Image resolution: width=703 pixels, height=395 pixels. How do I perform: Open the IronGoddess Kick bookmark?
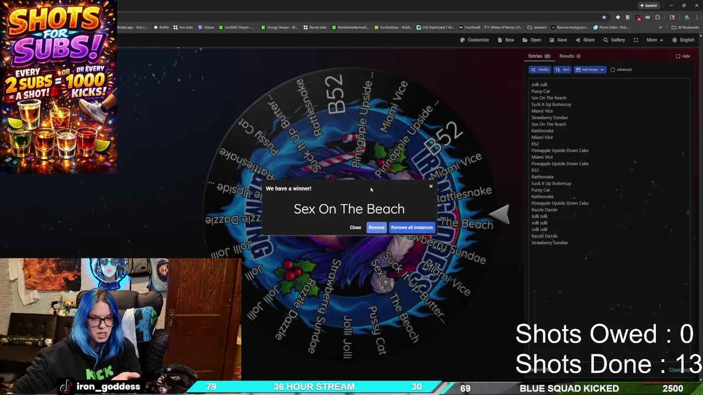coord(393,27)
